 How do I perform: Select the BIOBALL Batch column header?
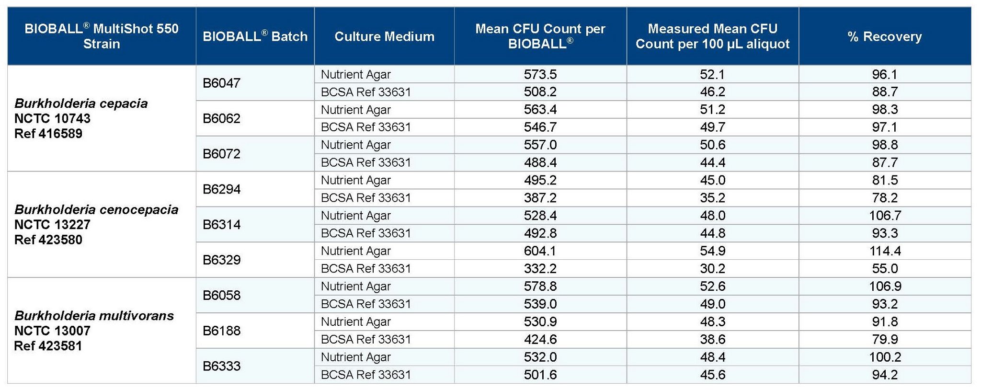(x=255, y=36)
